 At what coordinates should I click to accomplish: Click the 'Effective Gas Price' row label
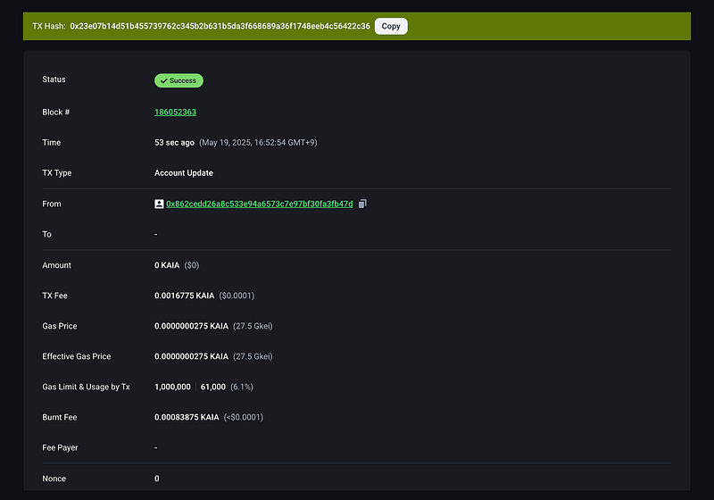77,356
